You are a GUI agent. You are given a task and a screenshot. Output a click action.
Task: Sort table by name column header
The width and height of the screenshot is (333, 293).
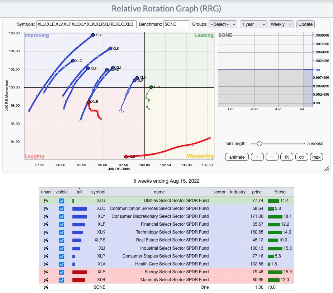159,192
